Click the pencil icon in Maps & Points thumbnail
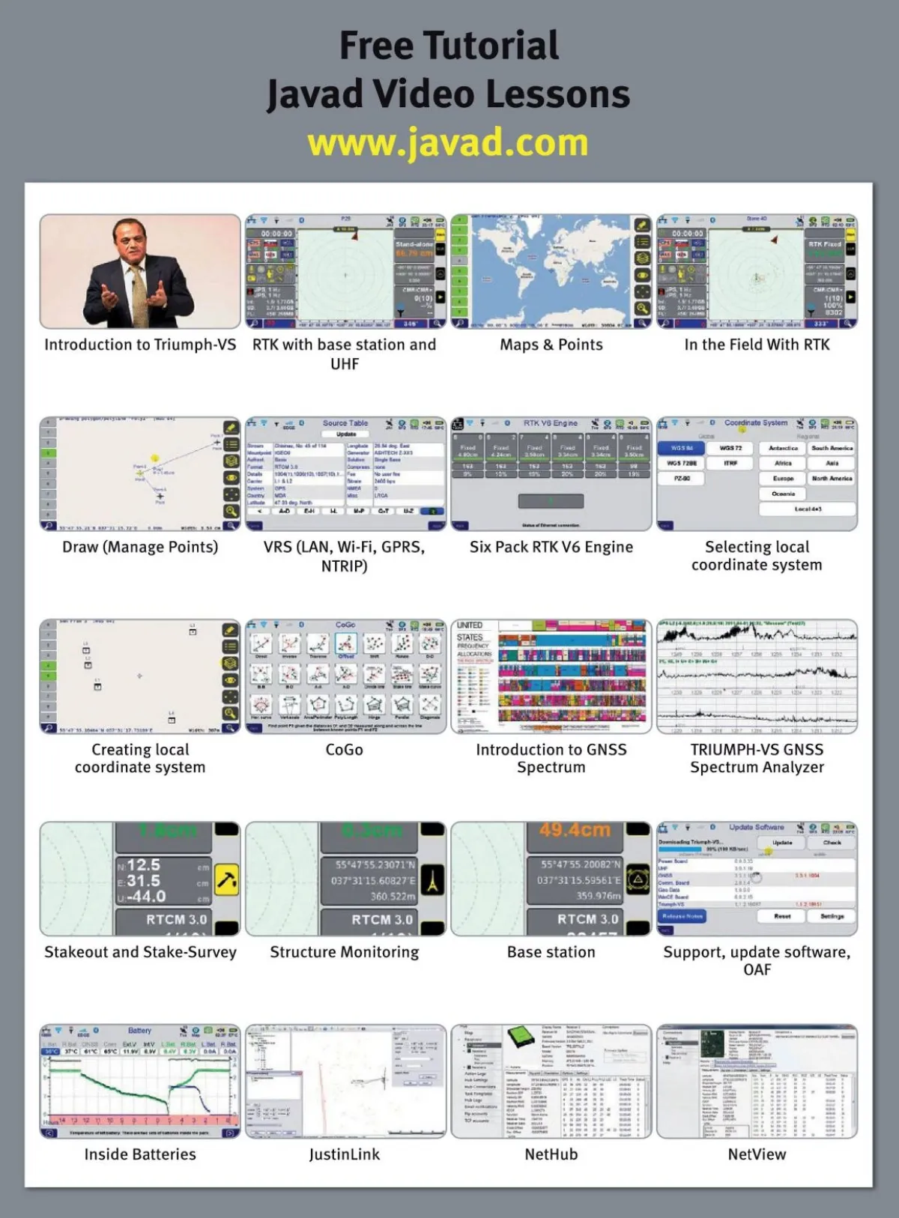The width and height of the screenshot is (899, 1218). point(642,225)
